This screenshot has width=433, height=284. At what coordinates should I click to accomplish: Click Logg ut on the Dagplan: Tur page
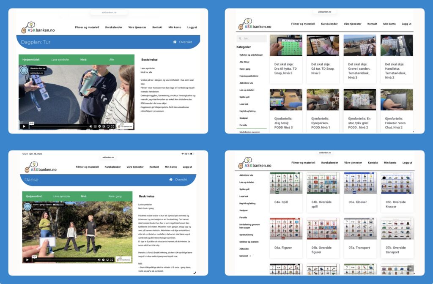[x=192, y=27]
